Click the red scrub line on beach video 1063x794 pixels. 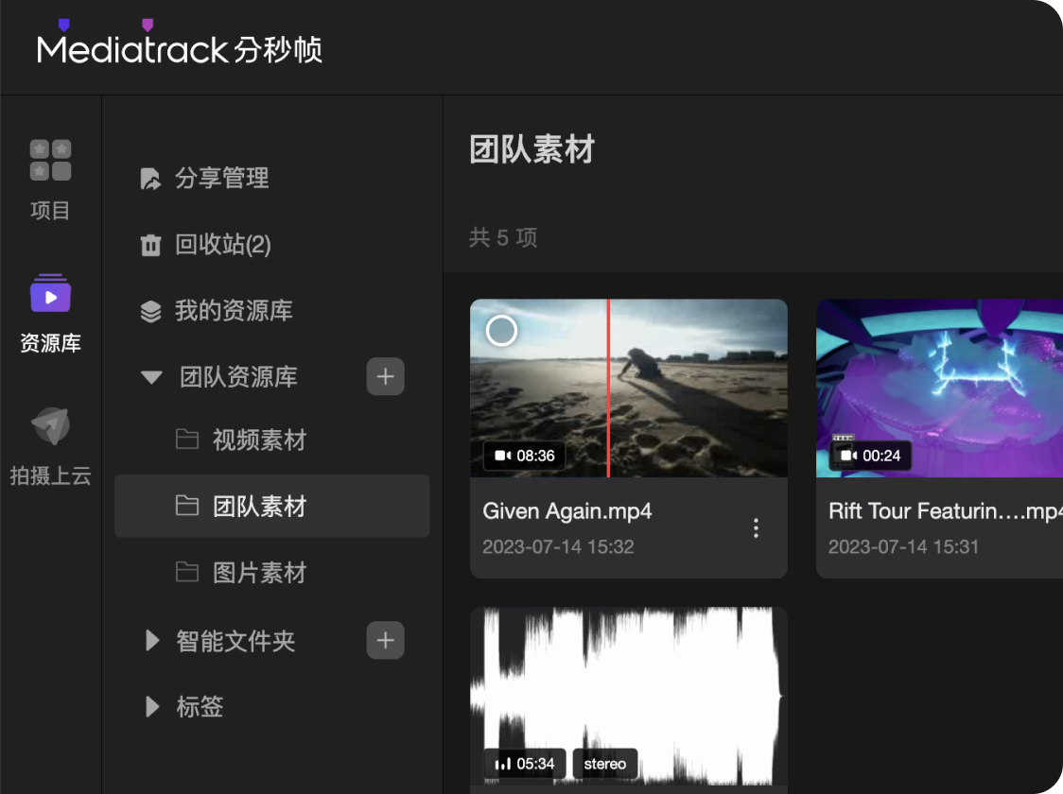608,388
